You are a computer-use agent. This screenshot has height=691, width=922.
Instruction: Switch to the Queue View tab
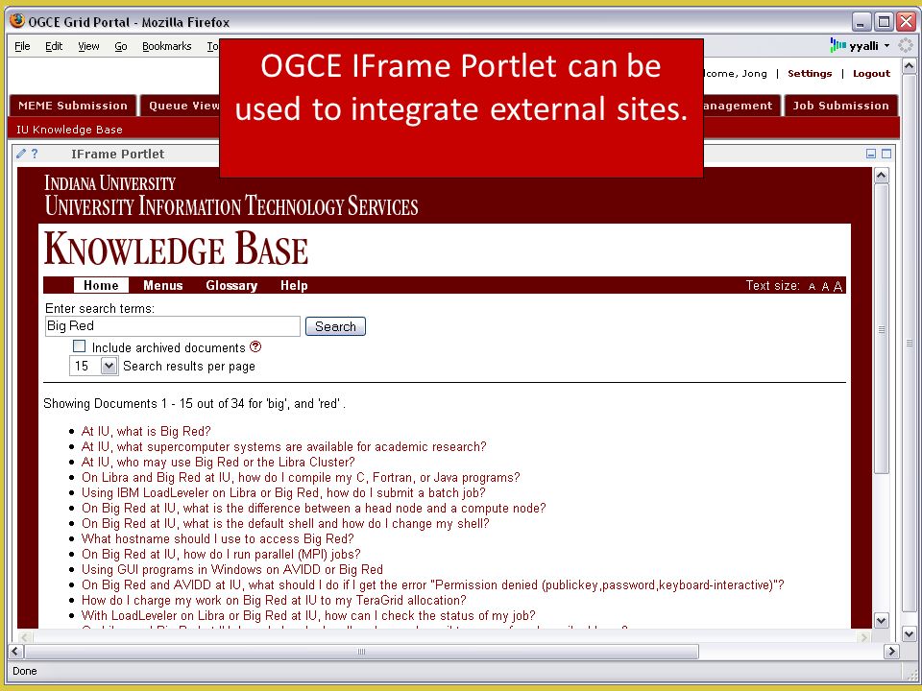(180, 106)
